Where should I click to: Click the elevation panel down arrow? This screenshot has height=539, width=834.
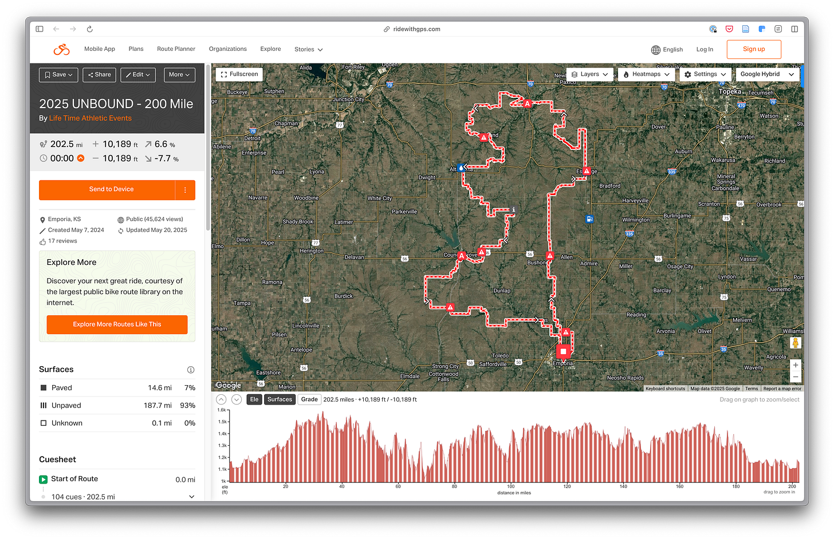(236, 399)
